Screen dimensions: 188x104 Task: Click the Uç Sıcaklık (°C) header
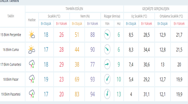(x=139, y=16)
